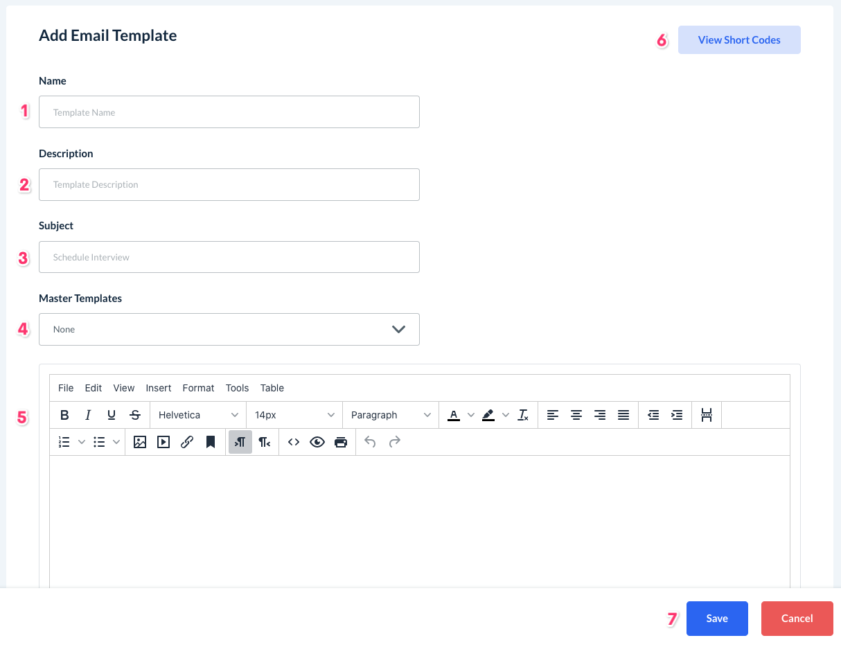Open the Format menu in the editor
The width and height of the screenshot is (841, 647).
198,388
